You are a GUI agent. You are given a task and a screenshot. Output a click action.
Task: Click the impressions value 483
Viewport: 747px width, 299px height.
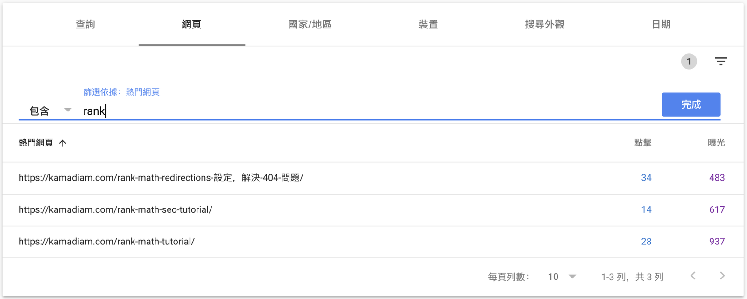point(717,178)
